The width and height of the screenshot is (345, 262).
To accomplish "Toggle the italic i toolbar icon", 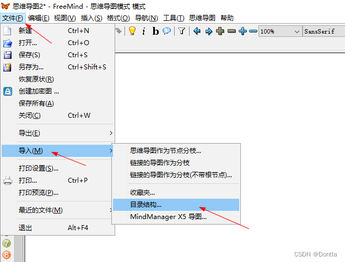I will point(144,31).
